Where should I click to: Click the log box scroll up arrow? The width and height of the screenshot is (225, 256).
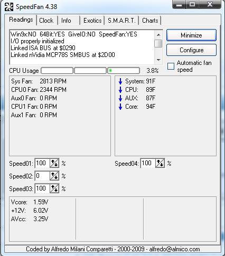pyautogui.click(x=158, y=35)
